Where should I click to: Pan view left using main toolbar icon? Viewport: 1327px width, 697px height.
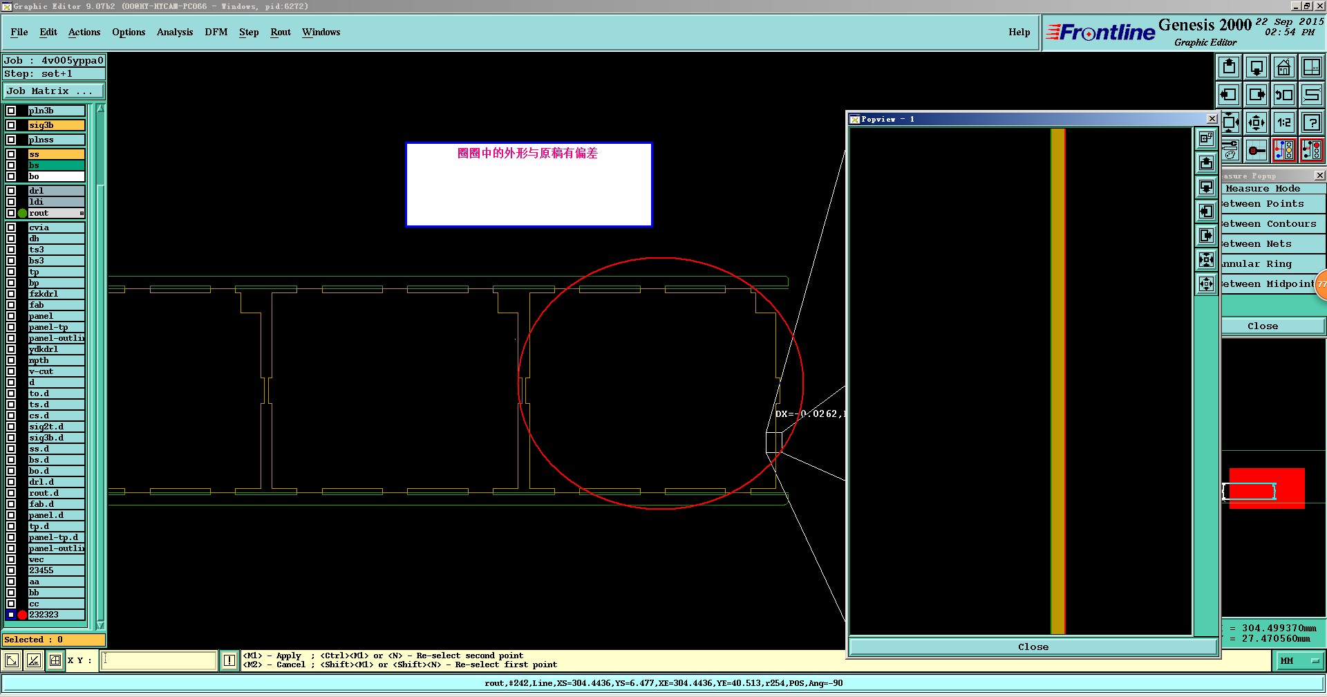point(1229,95)
